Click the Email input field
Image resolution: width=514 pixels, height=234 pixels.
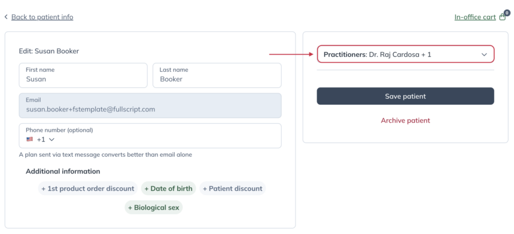pyautogui.click(x=150, y=105)
